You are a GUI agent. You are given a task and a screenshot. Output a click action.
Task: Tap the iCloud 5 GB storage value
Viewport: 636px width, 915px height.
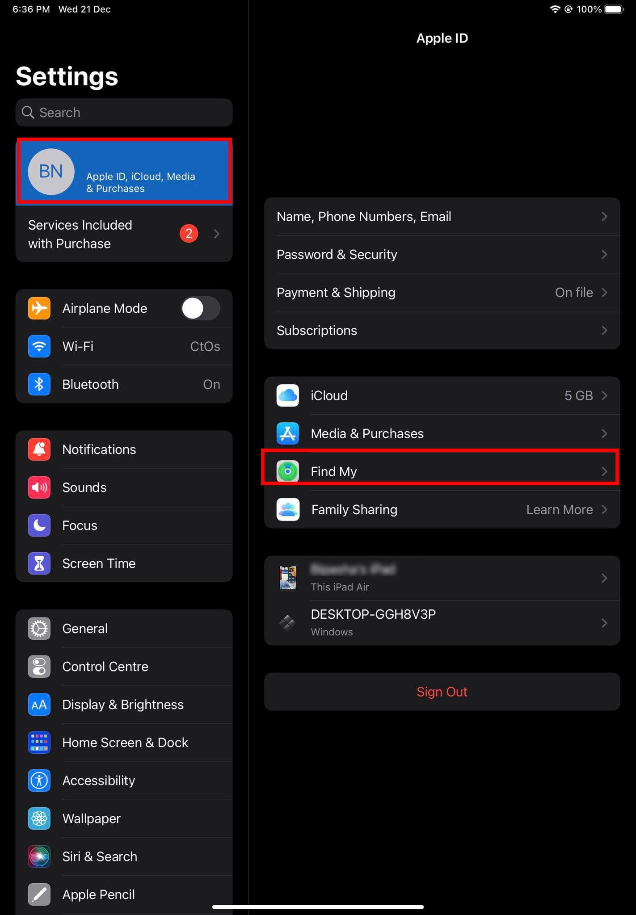(578, 395)
